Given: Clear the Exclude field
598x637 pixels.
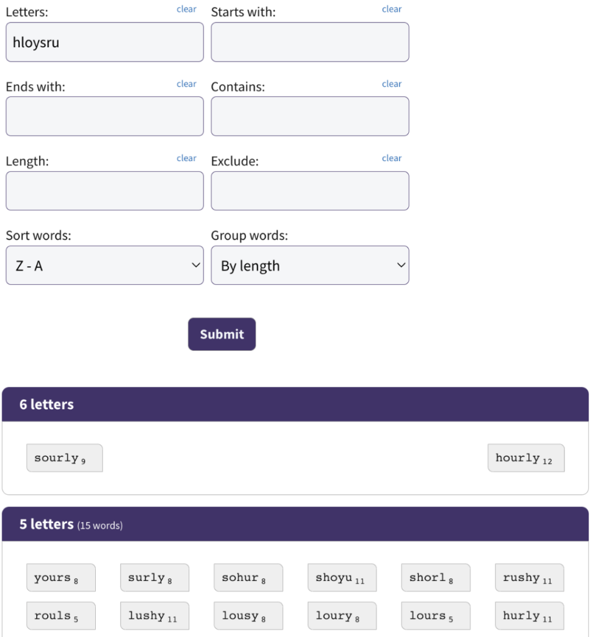Looking at the screenshot, I should 391,159.
